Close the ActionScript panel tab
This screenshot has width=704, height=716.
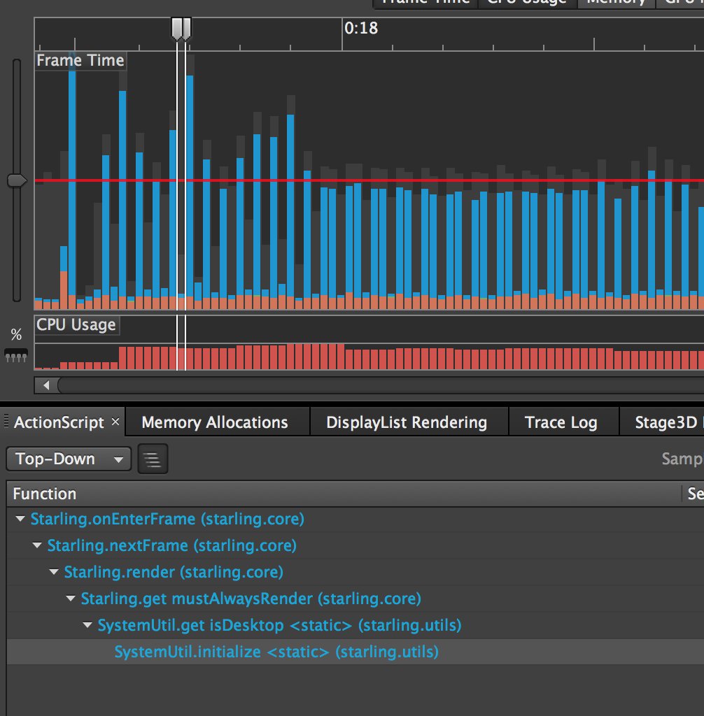point(115,422)
